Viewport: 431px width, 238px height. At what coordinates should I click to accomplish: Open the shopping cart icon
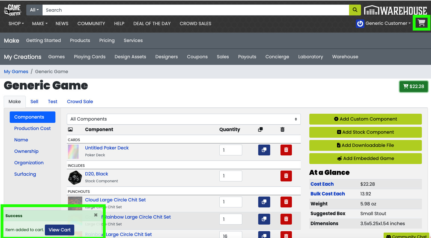point(422,23)
